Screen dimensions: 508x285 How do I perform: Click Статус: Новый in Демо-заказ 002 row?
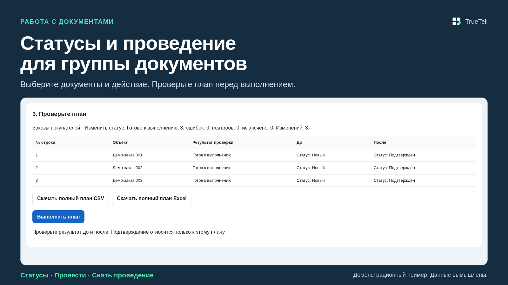311,168
